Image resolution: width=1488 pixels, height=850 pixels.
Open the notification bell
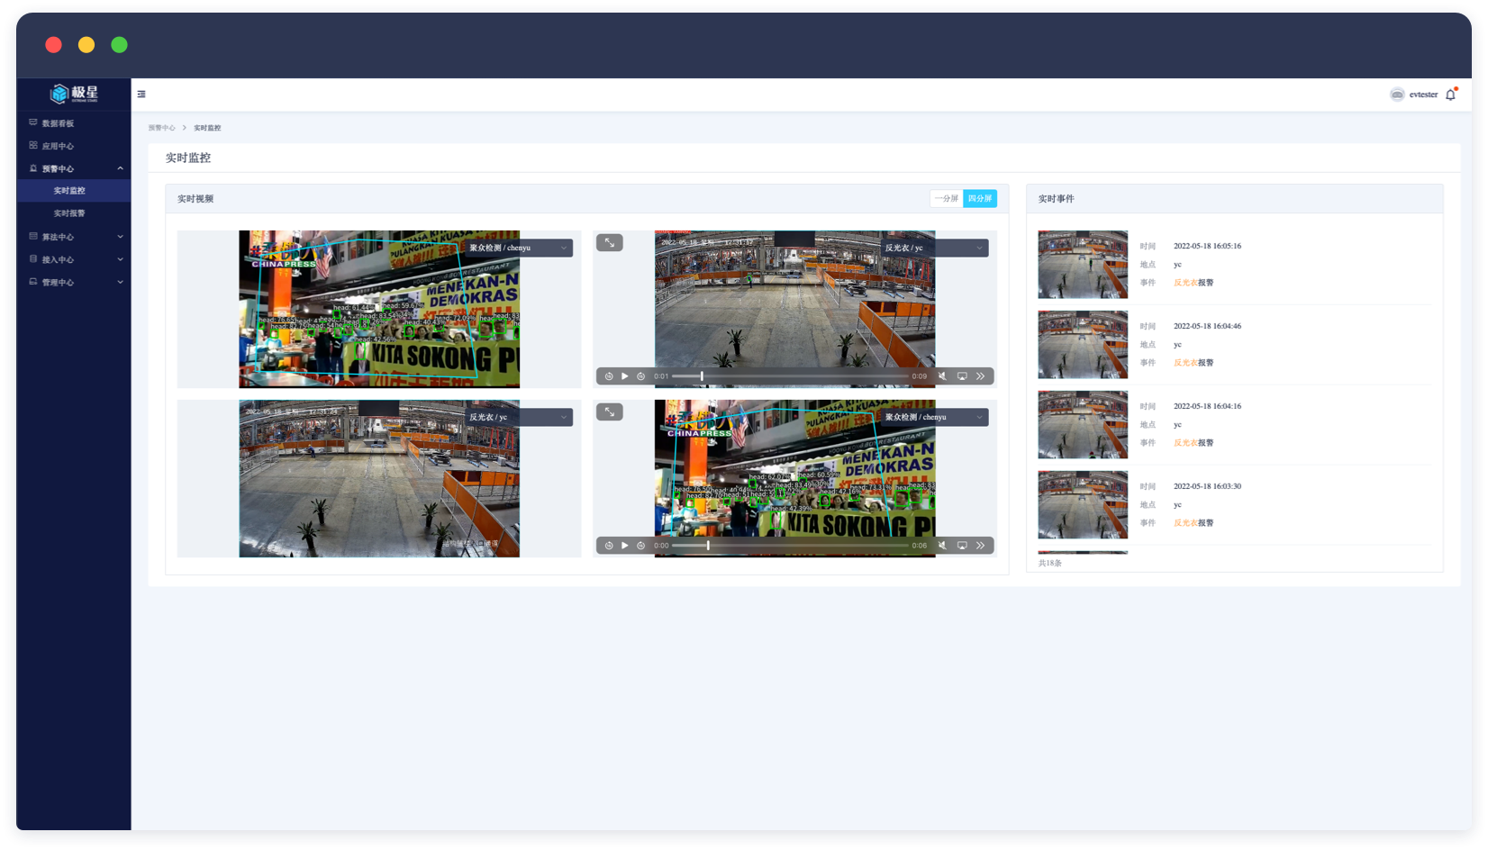point(1450,95)
